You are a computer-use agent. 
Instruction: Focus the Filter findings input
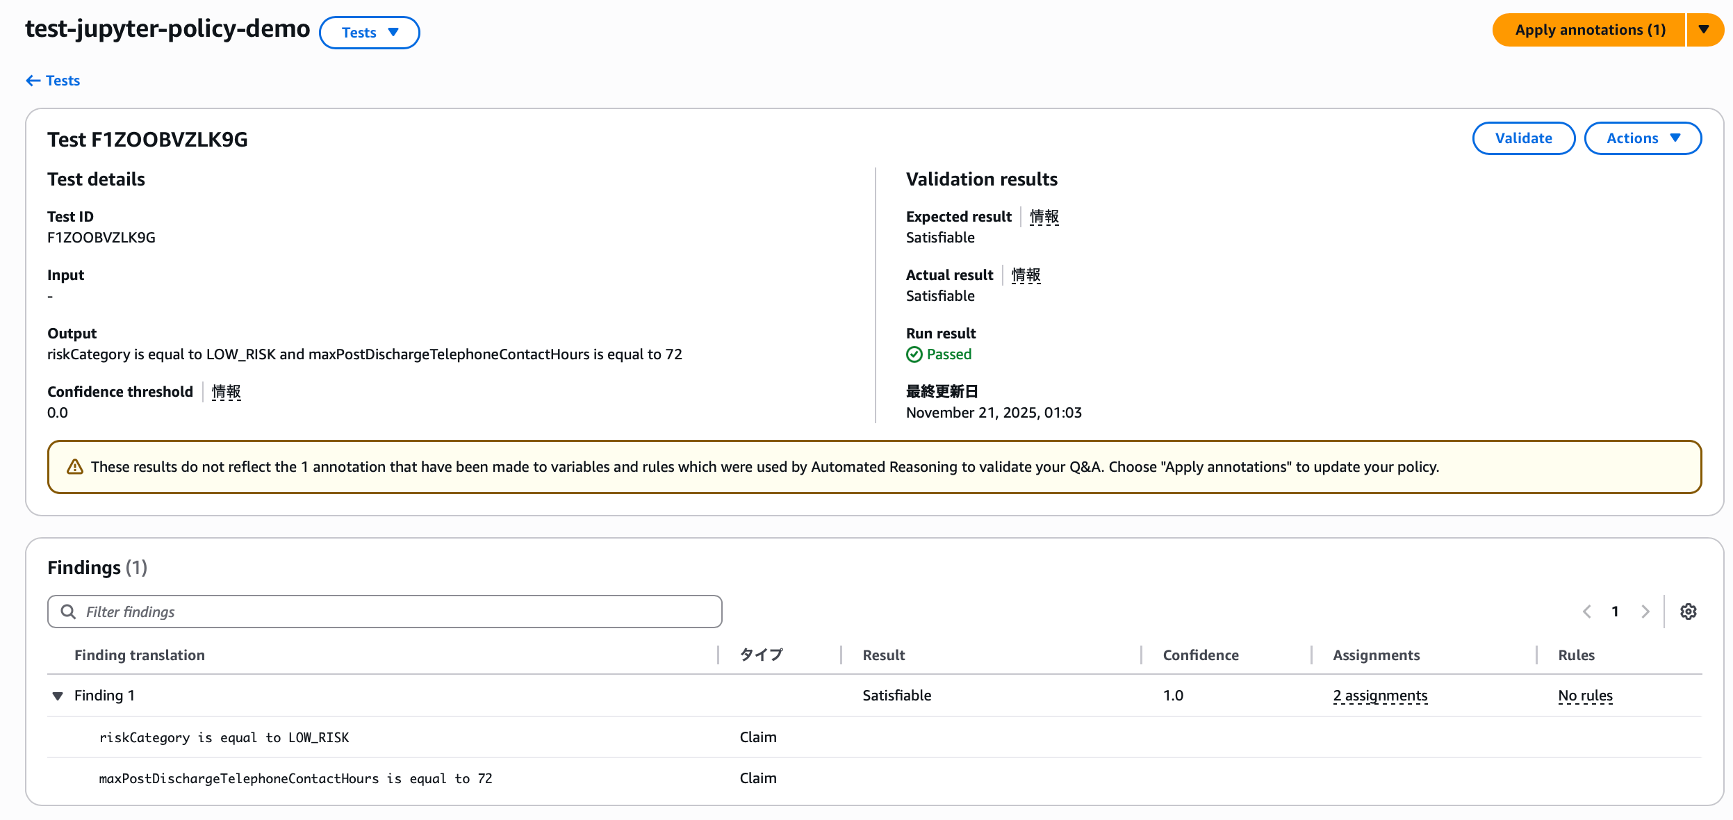click(x=396, y=612)
